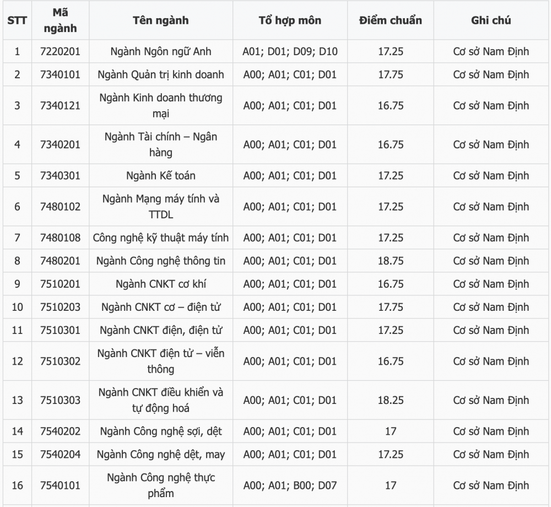This screenshot has height=507, width=551.
Task: Click Ngành CNKT cơ khí cell
Action: click(x=160, y=284)
